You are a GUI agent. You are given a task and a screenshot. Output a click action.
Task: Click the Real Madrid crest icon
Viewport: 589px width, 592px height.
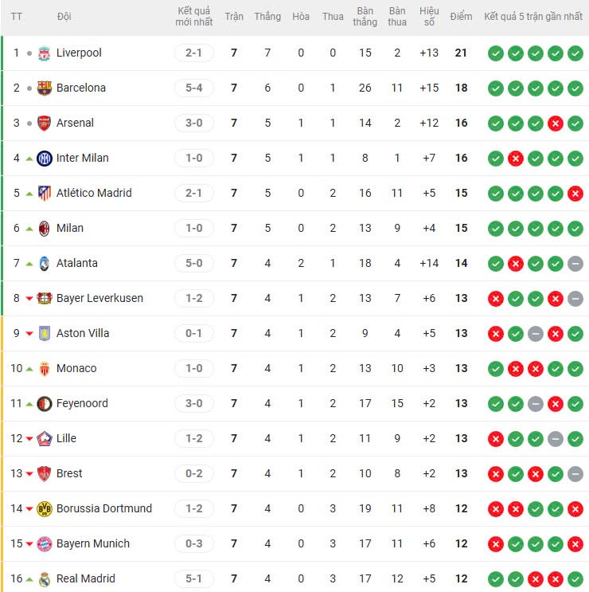point(44,579)
